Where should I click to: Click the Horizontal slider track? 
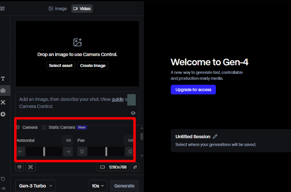[44, 151]
